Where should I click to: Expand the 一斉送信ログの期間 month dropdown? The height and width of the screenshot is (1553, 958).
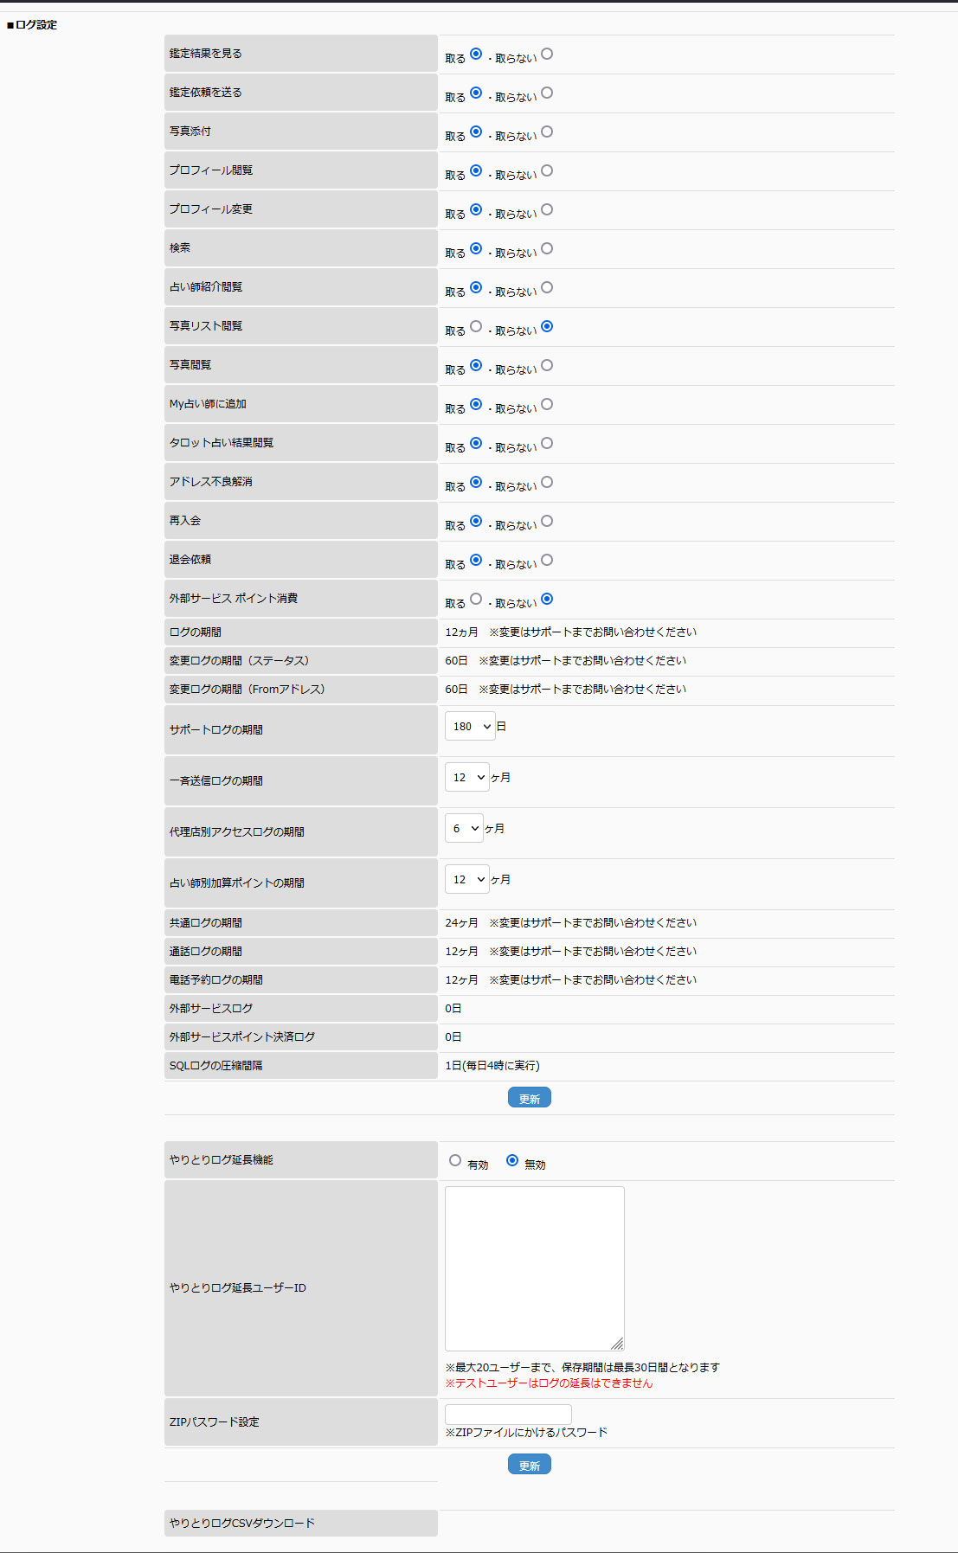point(467,778)
